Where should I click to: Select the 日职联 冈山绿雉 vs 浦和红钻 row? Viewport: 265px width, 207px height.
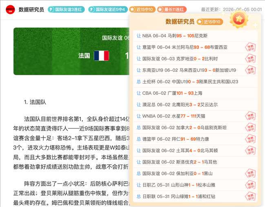pos(195,196)
